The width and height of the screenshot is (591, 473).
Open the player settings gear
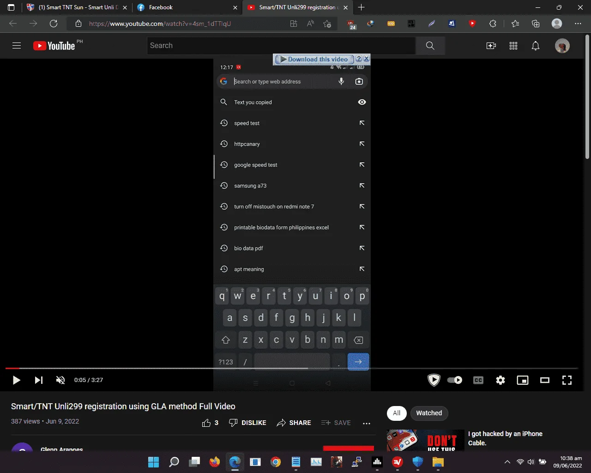click(x=501, y=380)
